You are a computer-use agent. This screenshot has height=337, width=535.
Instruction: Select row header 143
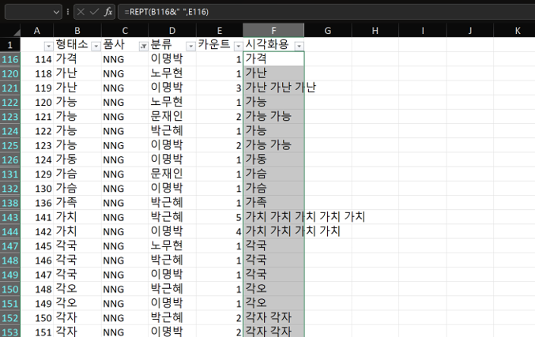10,217
